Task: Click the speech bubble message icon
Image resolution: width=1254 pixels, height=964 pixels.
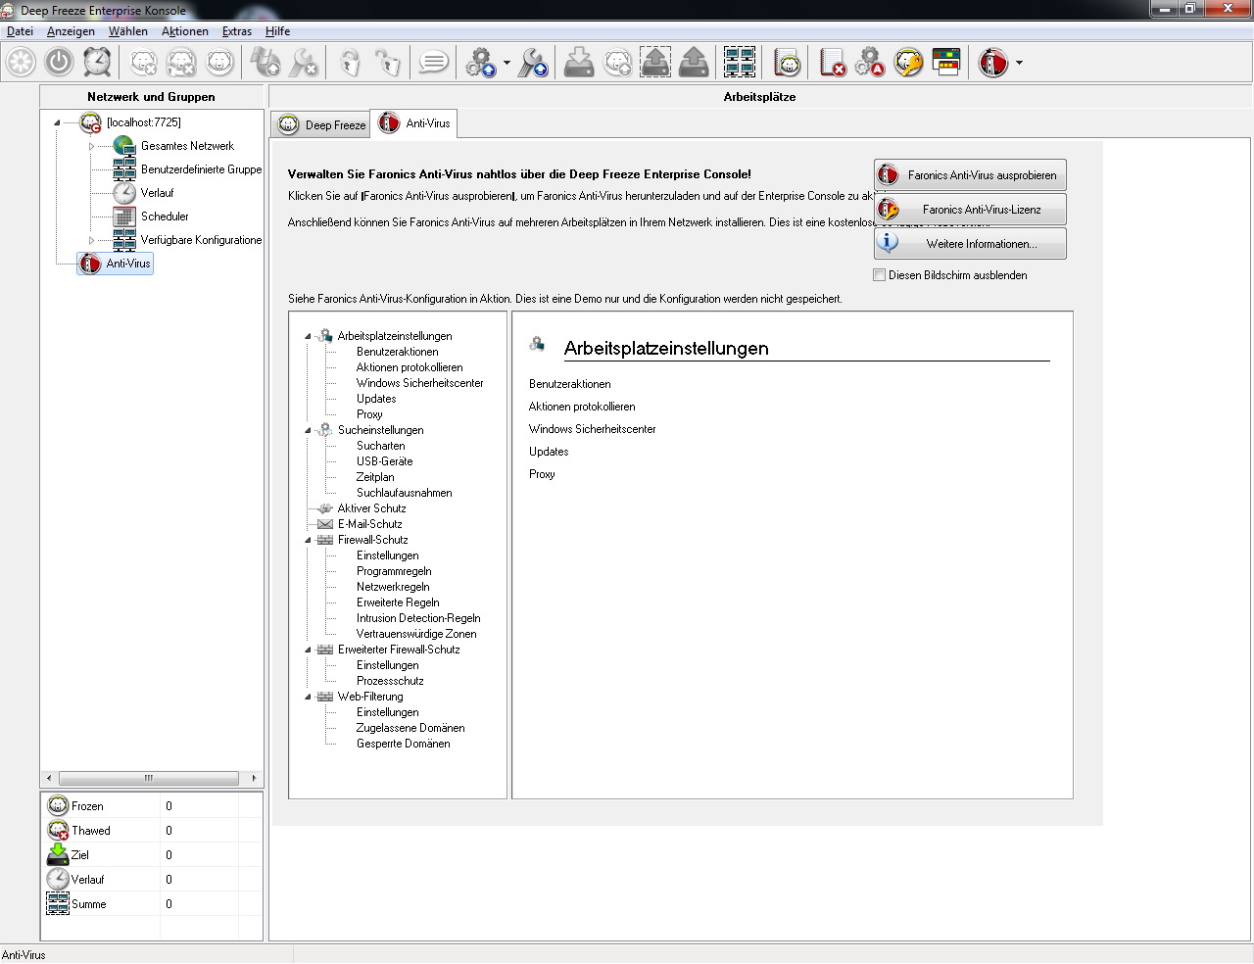Action: 433,63
